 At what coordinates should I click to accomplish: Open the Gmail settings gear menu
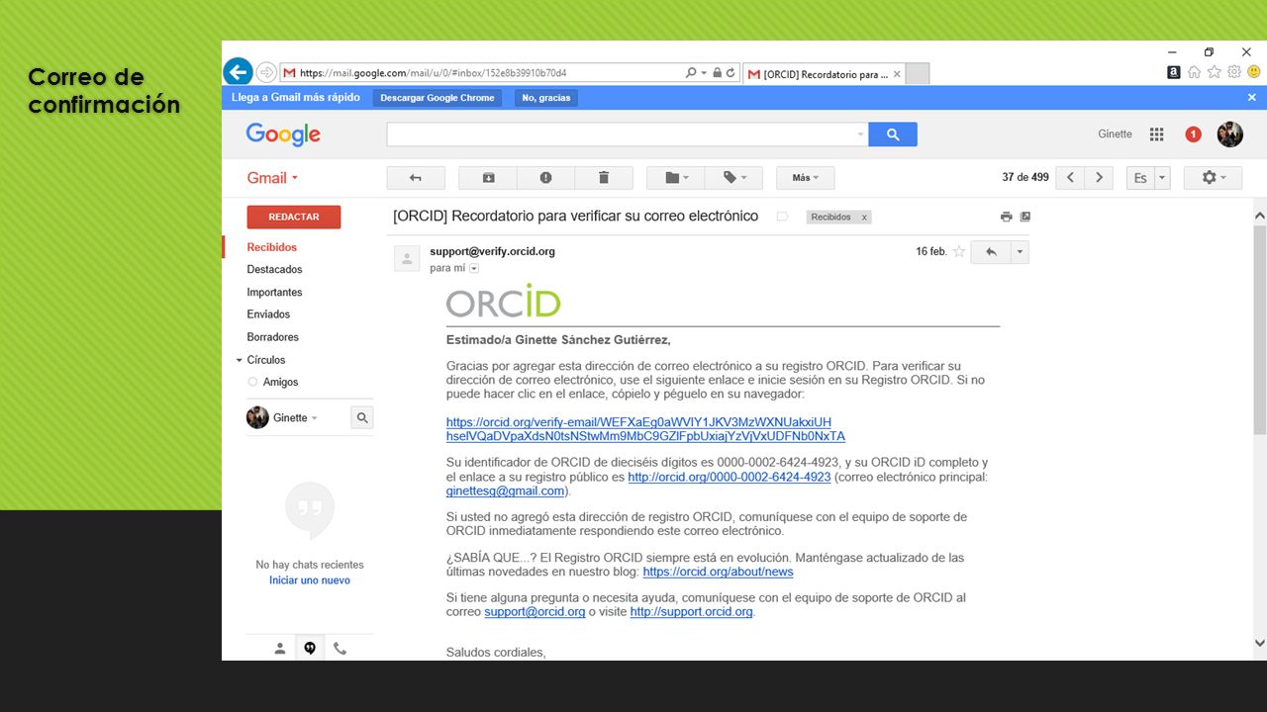click(x=1214, y=178)
